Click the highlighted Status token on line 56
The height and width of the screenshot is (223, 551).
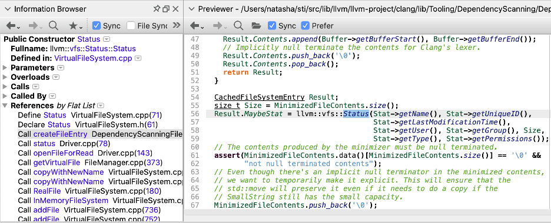[x=356, y=114]
